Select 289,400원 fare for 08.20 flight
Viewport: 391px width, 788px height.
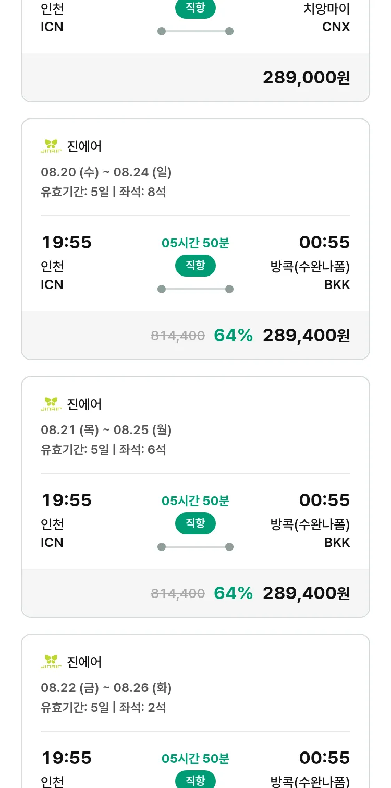(x=306, y=336)
